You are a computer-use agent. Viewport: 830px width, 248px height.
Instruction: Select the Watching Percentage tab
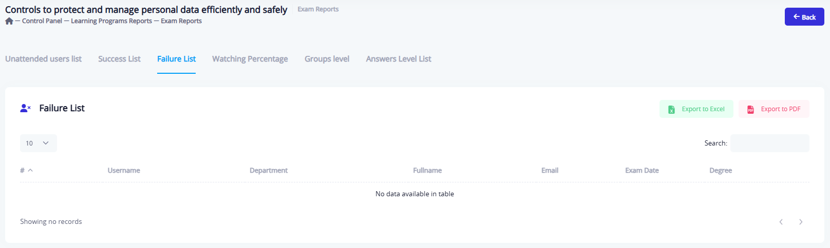(250, 59)
